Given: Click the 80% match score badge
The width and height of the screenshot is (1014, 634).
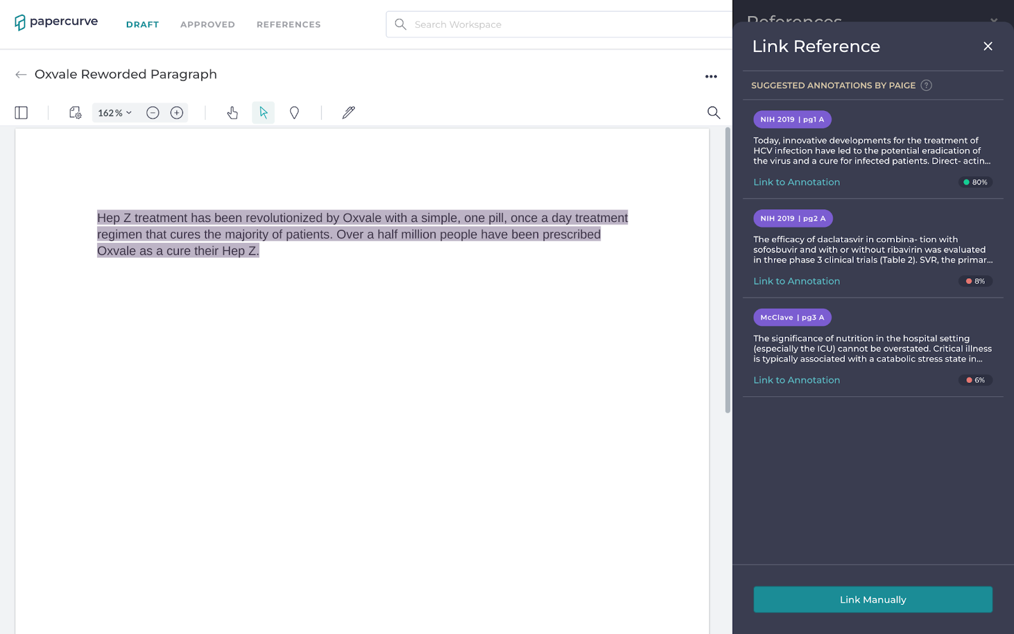Looking at the screenshot, I should [975, 183].
